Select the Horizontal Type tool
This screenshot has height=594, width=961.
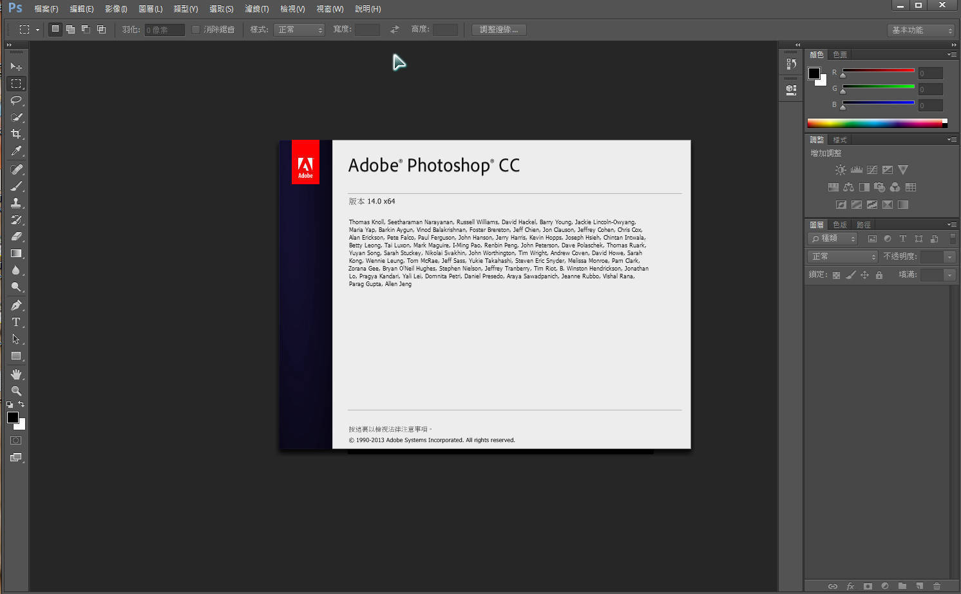[x=16, y=322]
